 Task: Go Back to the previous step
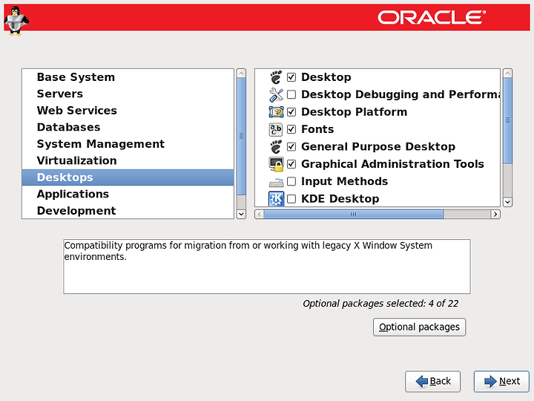pyautogui.click(x=433, y=381)
